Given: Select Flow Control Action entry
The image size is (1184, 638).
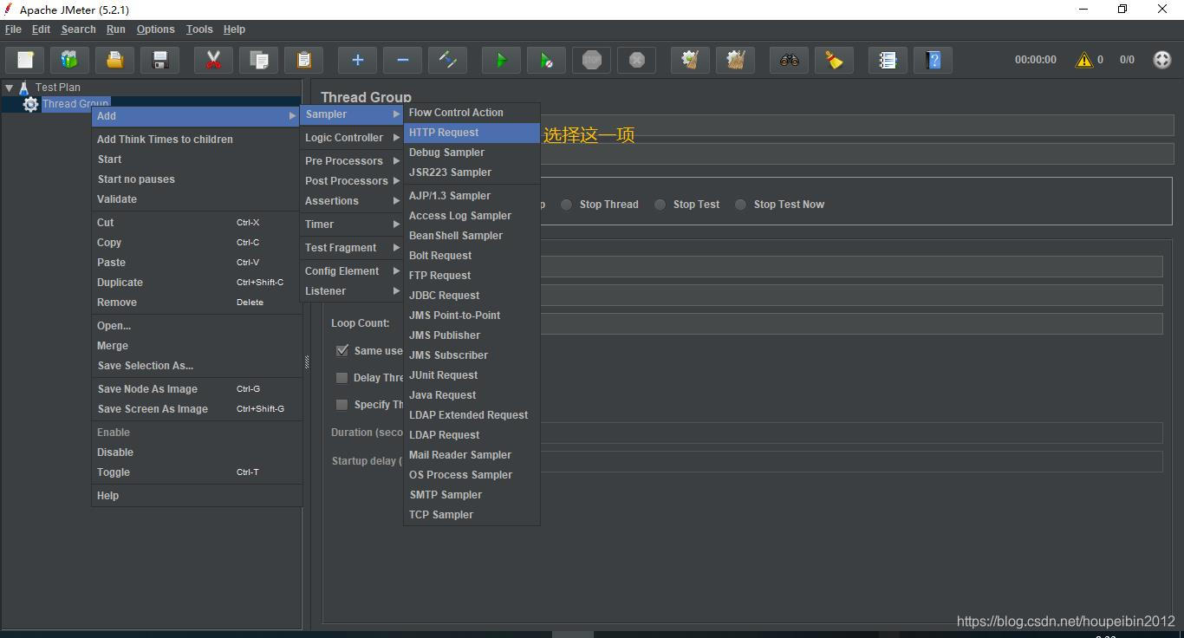Looking at the screenshot, I should point(472,113).
